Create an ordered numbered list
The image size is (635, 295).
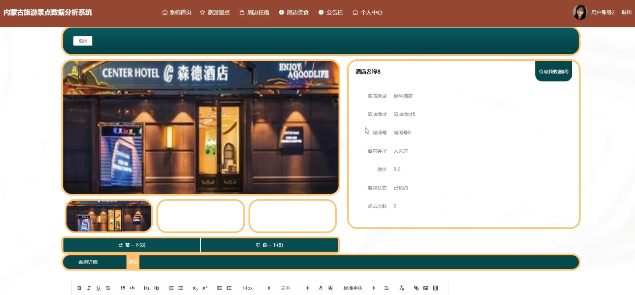[x=171, y=288]
